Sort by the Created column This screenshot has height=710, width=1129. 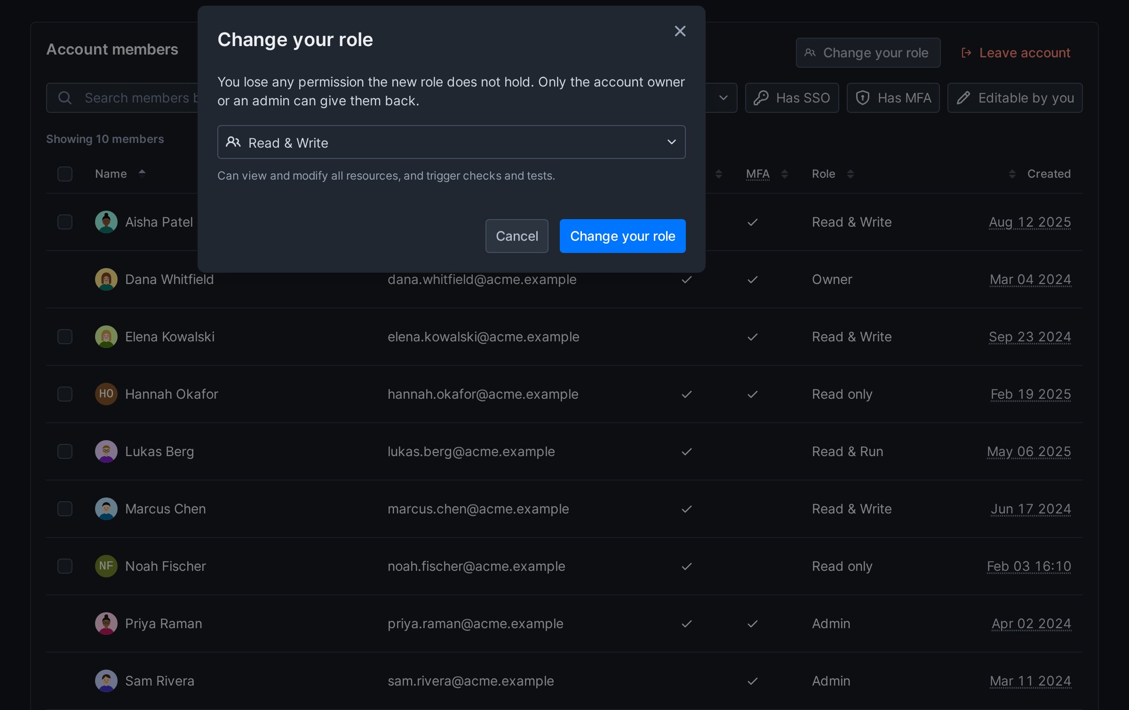pos(1040,174)
